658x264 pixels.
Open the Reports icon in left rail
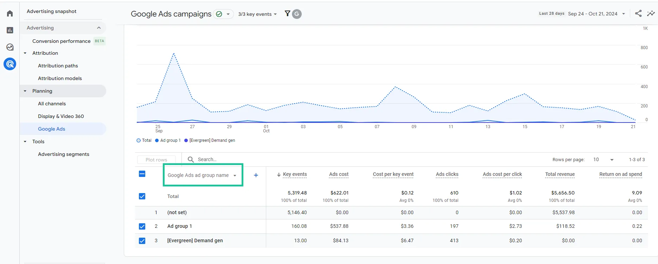(10, 30)
